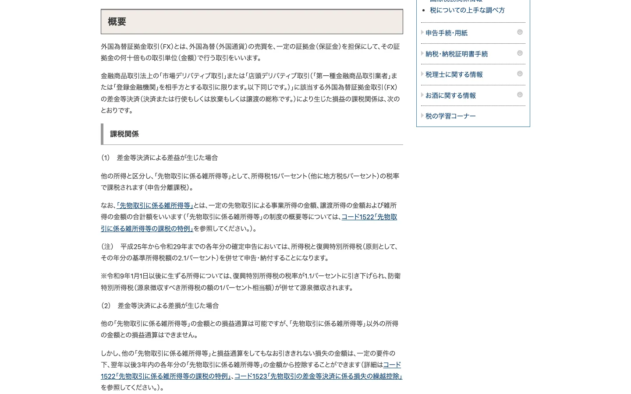Open 納税・納税証明書手続 sidebar menu item
The height and width of the screenshot is (394, 631).
coord(457,54)
